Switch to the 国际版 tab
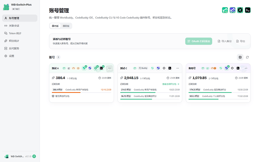 66,26
